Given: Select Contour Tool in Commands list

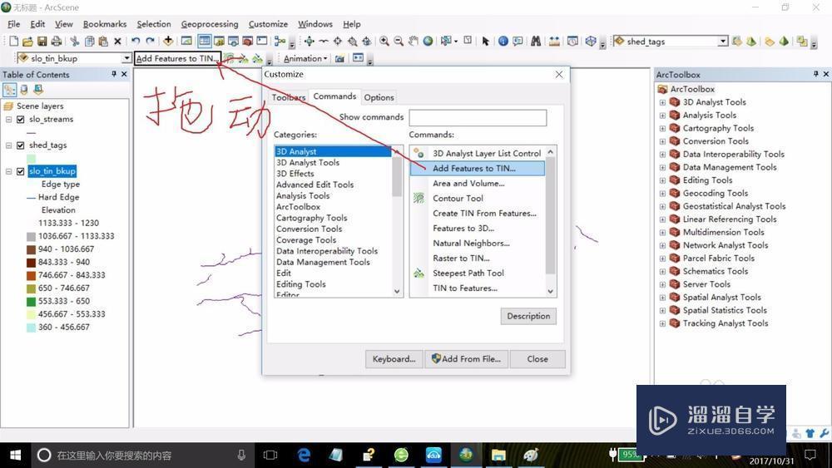Looking at the screenshot, I should [x=458, y=198].
